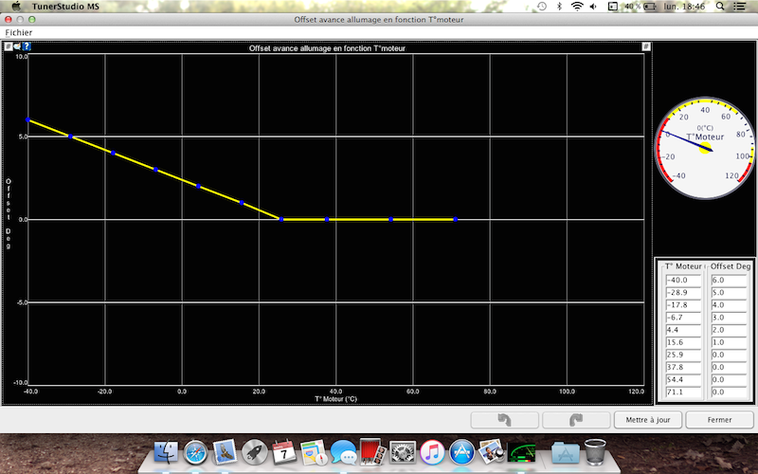758x474 pixels.
Task: Open the Fichier menu
Action: click(18, 32)
